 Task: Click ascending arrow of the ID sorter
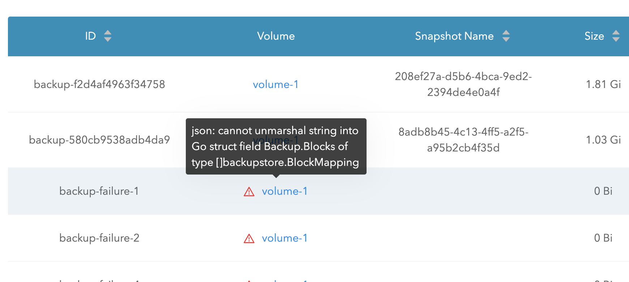(108, 33)
